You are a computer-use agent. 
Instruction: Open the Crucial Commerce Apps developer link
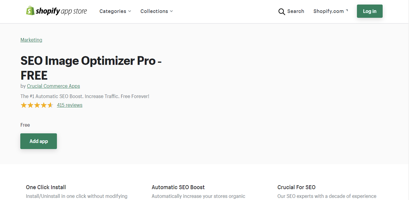point(53,86)
